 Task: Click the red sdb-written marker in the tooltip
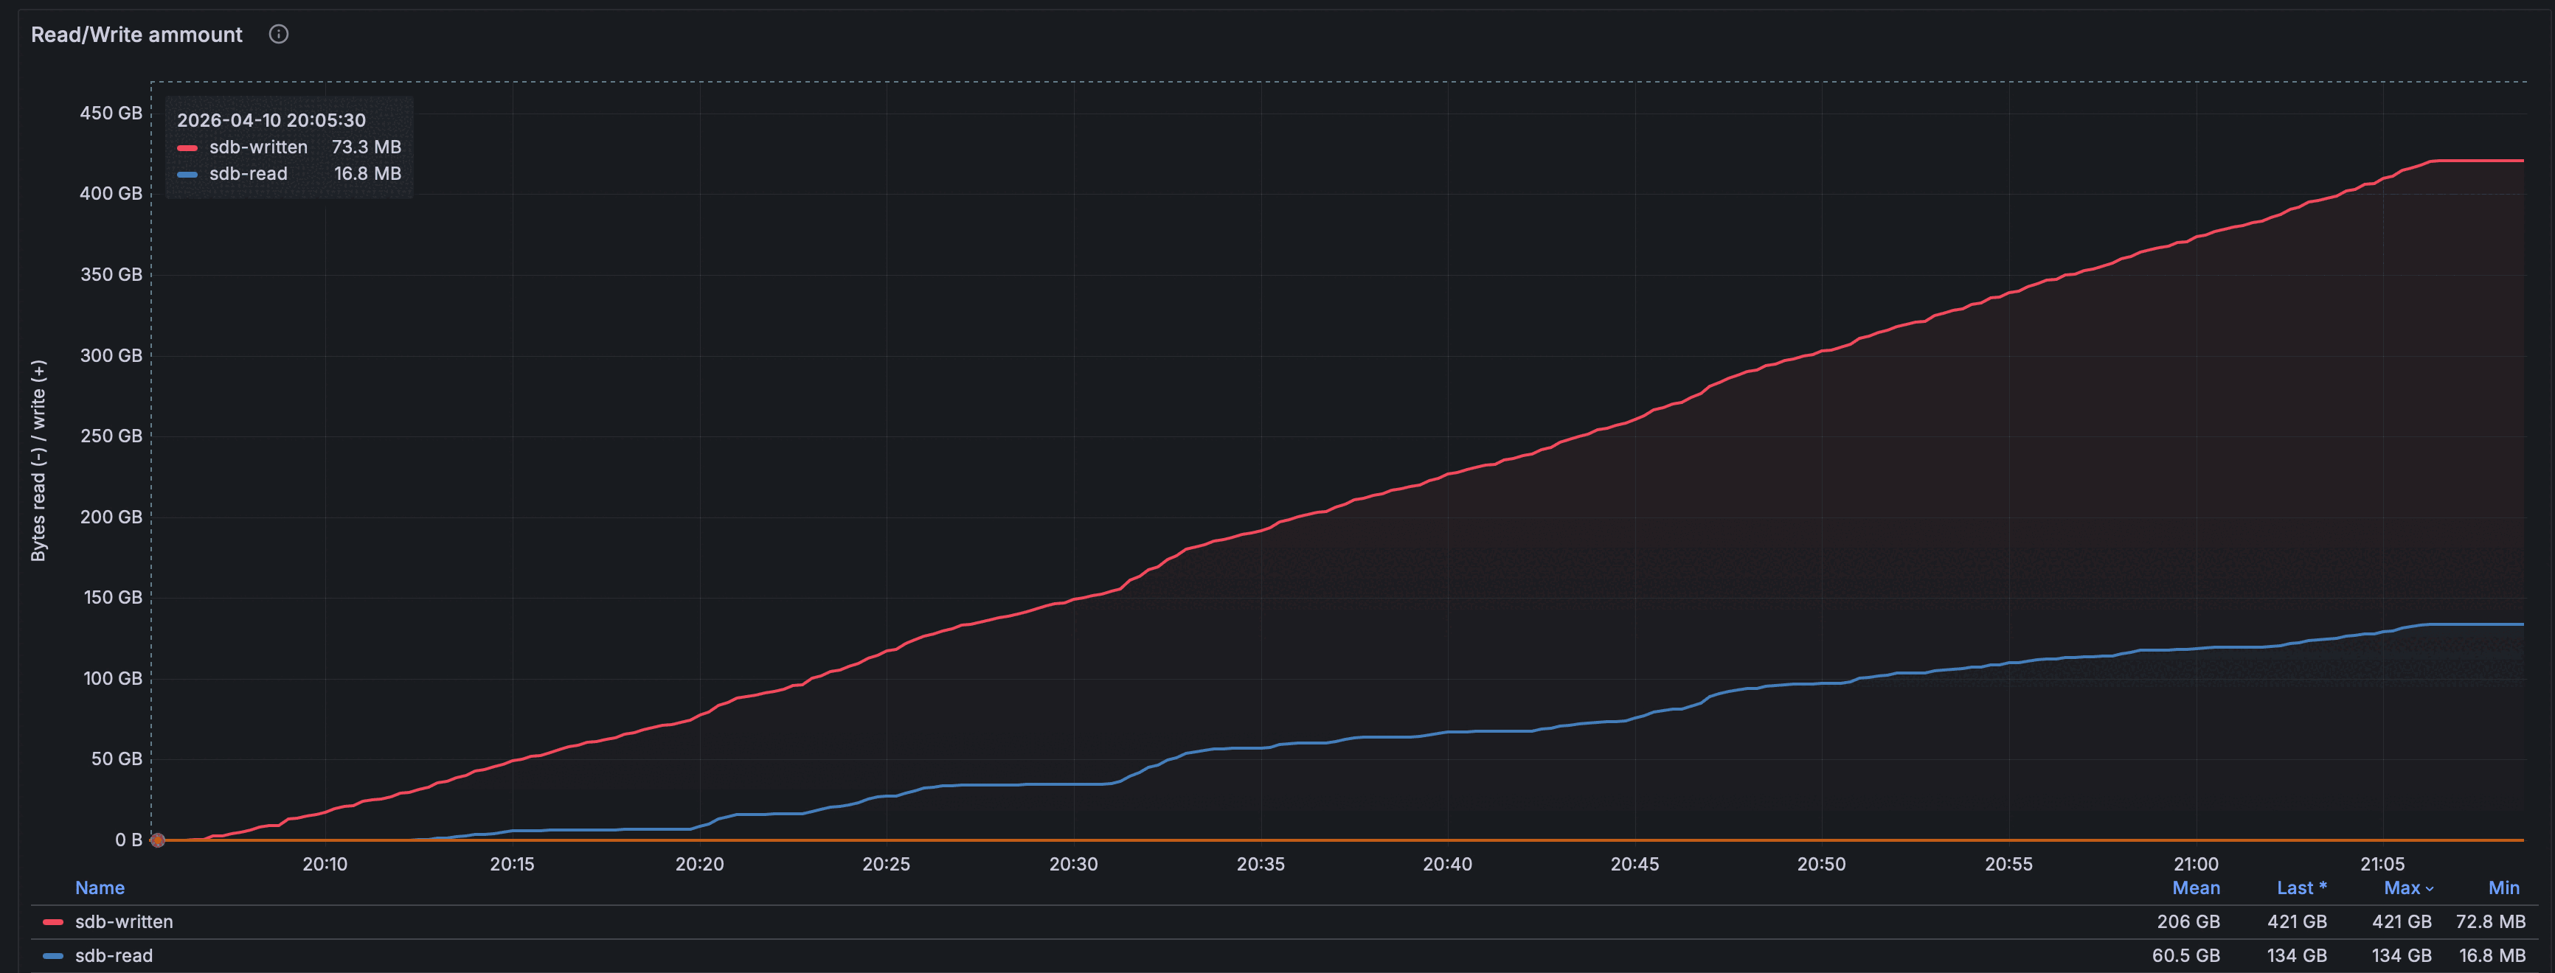tap(187, 147)
